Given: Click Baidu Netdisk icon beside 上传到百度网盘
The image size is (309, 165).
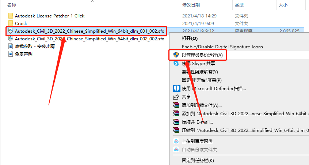Looking at the screenshot, I should pos(176,141).
